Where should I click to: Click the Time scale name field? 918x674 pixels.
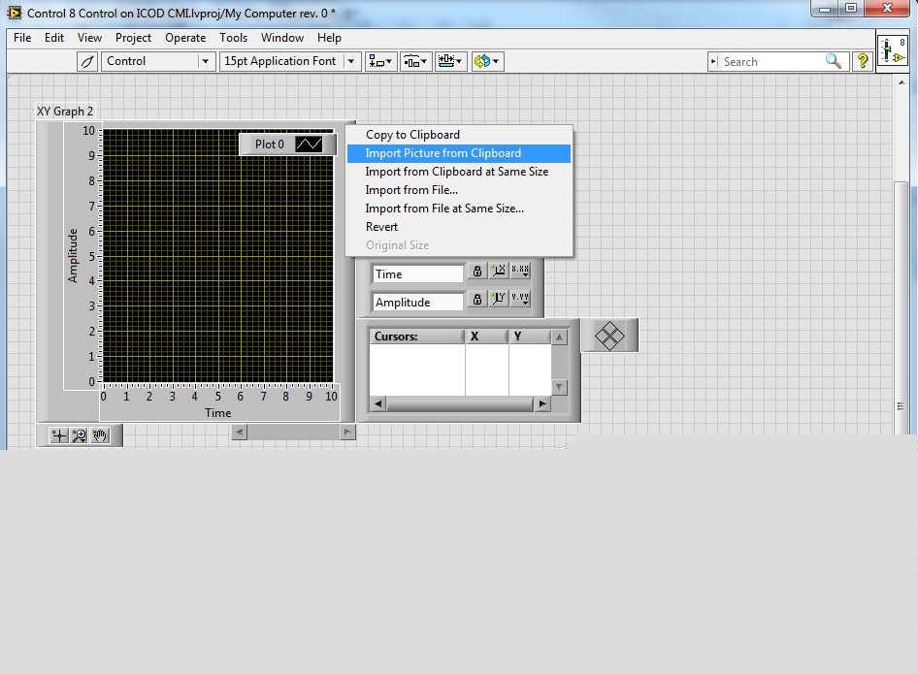(417, 273)
